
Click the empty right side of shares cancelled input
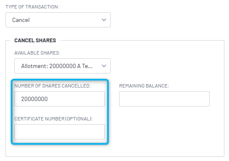76,99
